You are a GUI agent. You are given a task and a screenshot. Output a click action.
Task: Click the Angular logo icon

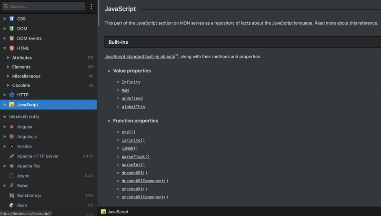pyautogui.click(x=11, y=127)
